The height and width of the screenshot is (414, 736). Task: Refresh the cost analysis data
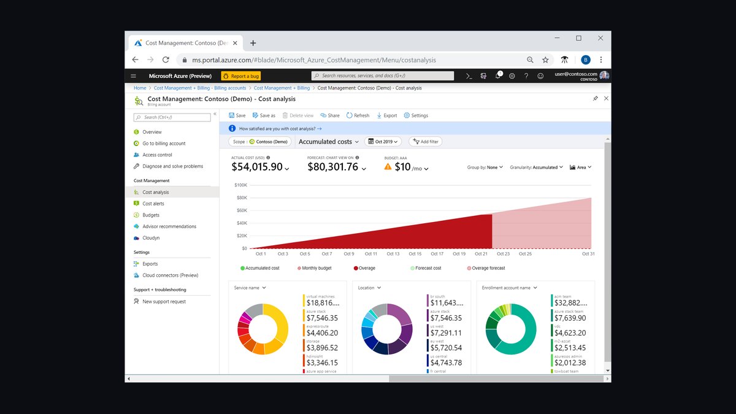(358, 115)
